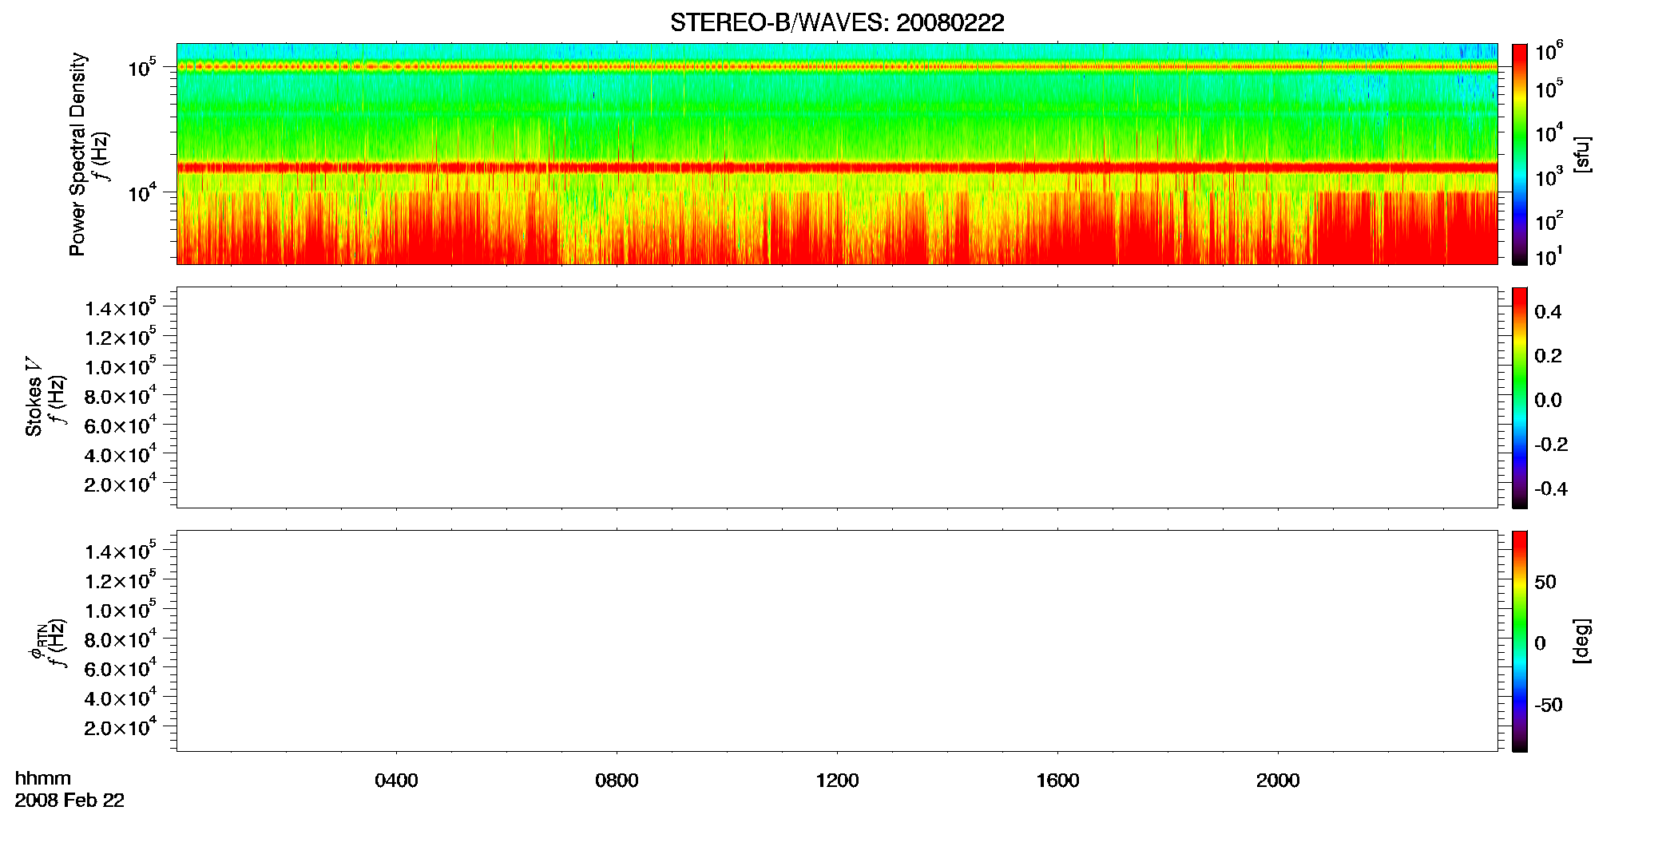This screenshot has height=862, width=1674.
Task: Click the empty Stokes V panel
Action: pos(837,397)
